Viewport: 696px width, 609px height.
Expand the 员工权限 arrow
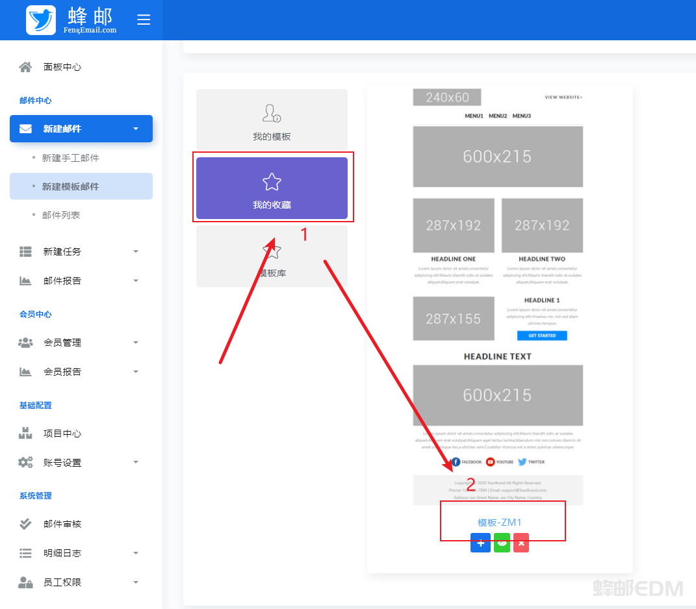[x=136, y=582]
